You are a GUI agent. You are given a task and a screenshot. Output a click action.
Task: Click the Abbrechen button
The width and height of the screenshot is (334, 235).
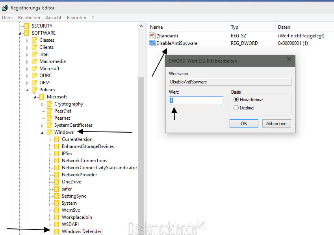click(276, 124)
